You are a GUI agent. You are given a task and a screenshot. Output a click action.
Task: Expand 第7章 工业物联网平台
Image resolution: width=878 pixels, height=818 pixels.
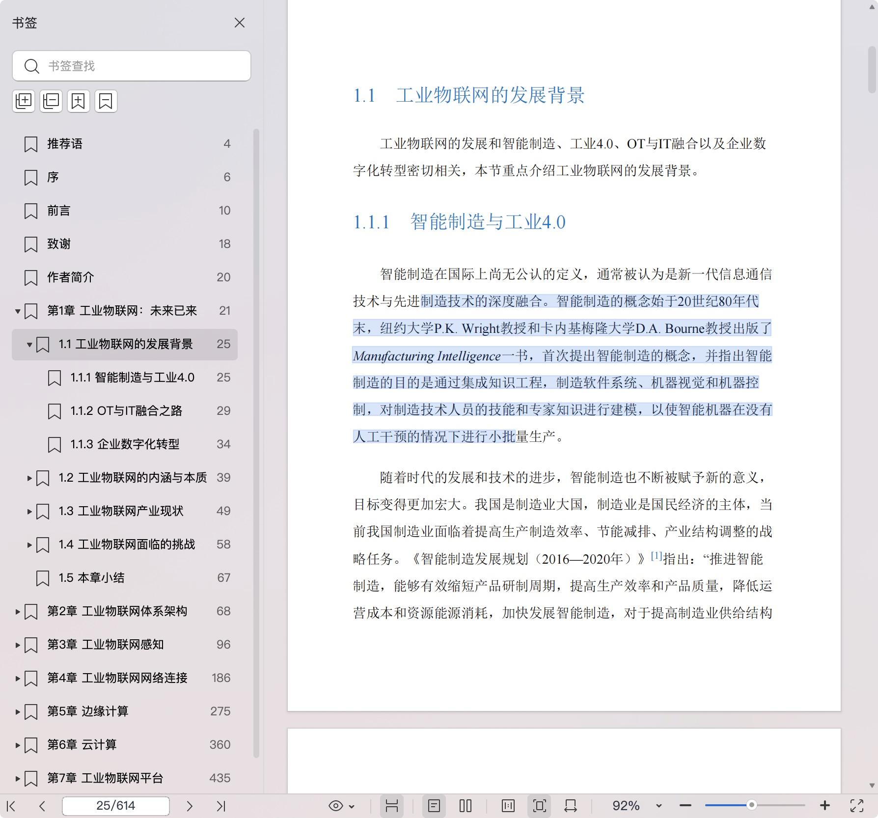(x=18, y=779)
